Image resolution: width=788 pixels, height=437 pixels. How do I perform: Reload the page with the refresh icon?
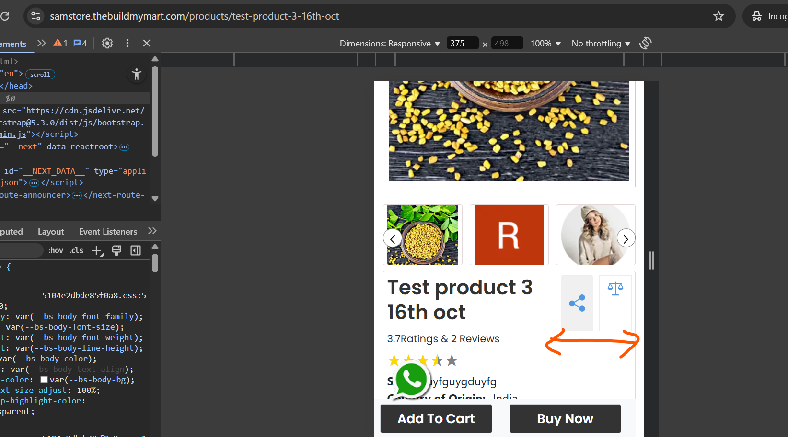point(5,16)
